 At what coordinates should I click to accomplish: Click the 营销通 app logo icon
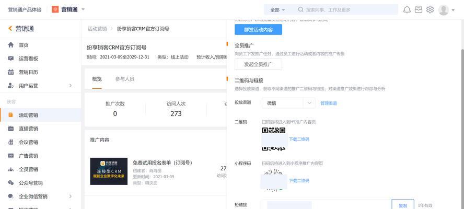(x=55, y=9)
